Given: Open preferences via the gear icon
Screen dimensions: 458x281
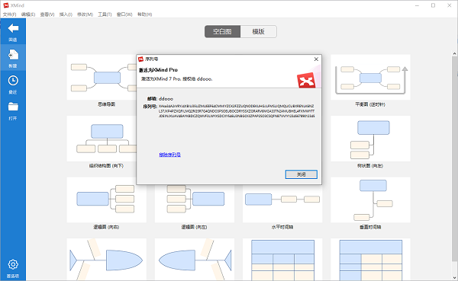Looking at the screenshot, I should click(13, 264).
